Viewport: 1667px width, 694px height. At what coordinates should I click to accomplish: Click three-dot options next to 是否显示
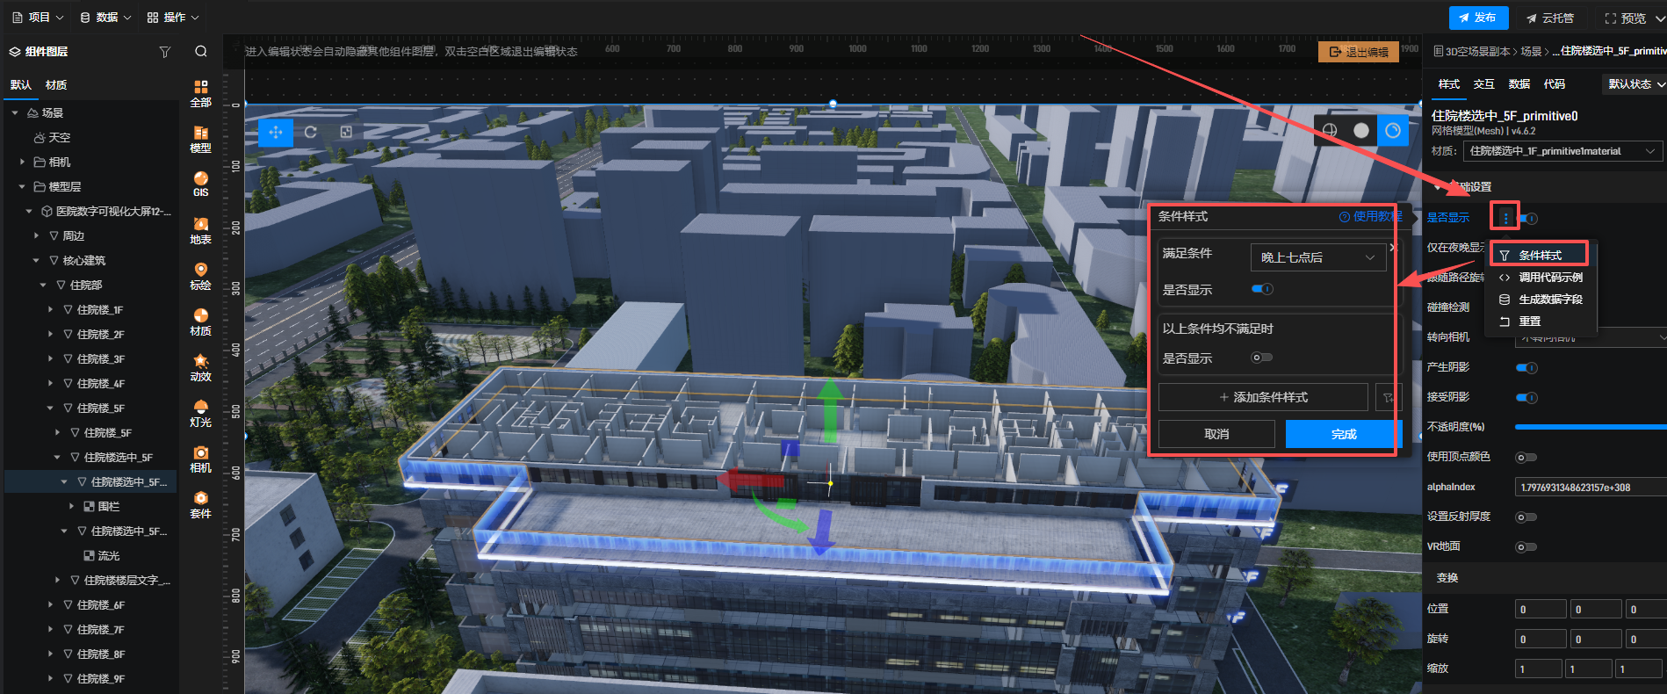point(1505,218)
